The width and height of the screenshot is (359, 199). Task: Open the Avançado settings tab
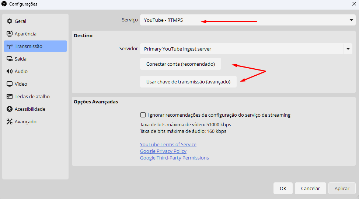click(35, 122)
